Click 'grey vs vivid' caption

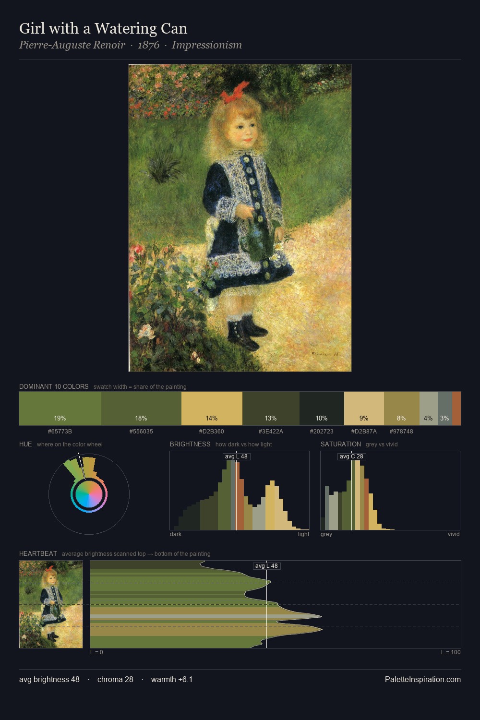(382, 444)
